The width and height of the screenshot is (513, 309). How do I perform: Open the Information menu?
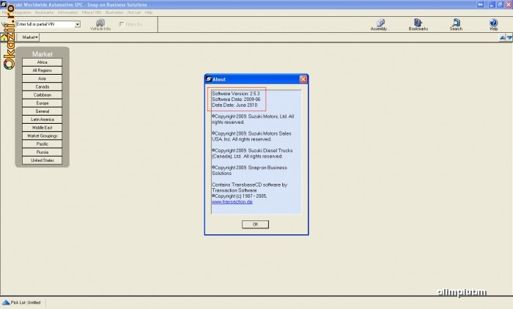[67, 12]
